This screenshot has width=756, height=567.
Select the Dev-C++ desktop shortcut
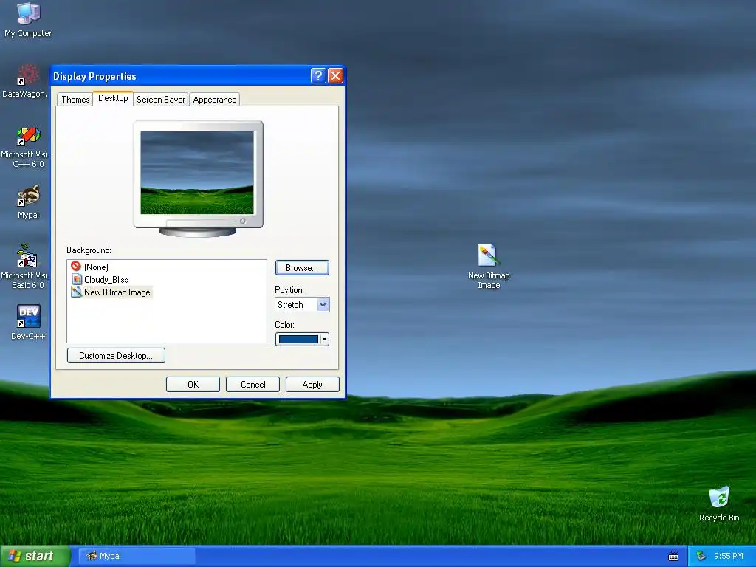click(28, 322)
